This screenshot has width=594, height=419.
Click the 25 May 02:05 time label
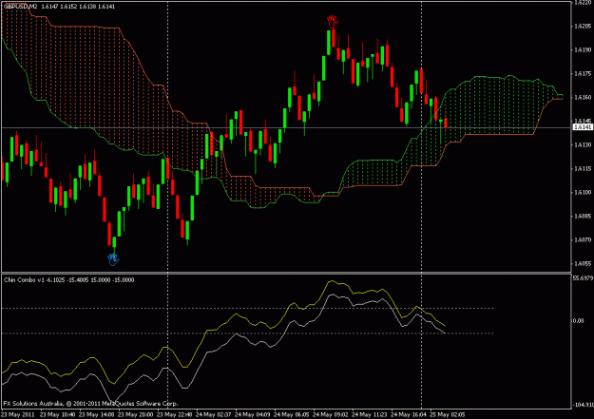coord(448,414)
